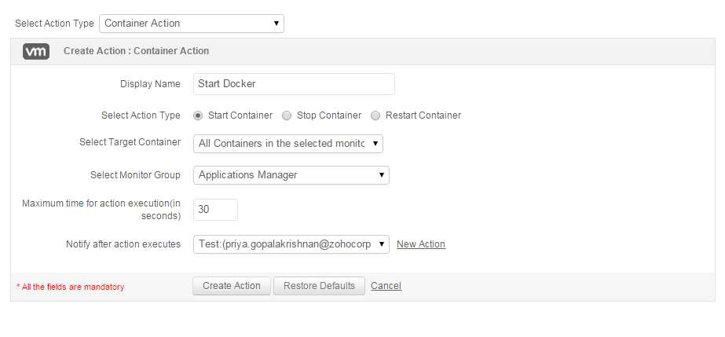Click the Select Monitor Group label
The image size is (725, 337).
(135, 175)
